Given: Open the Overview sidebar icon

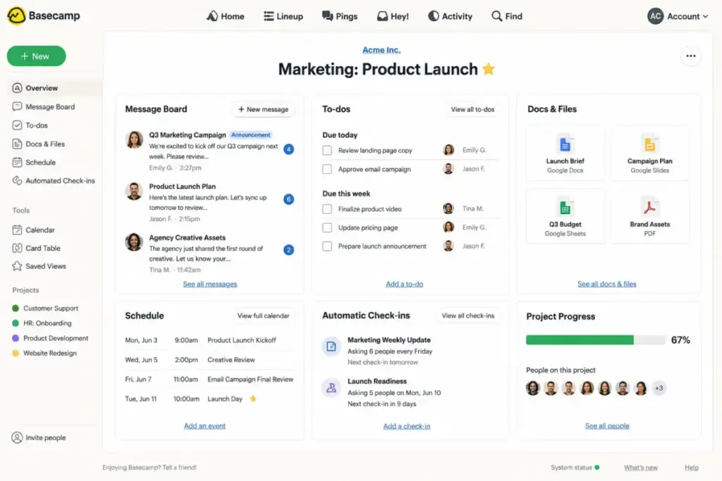Looking at the screenshot, I should pyautogui.click(x=17, y=88).
